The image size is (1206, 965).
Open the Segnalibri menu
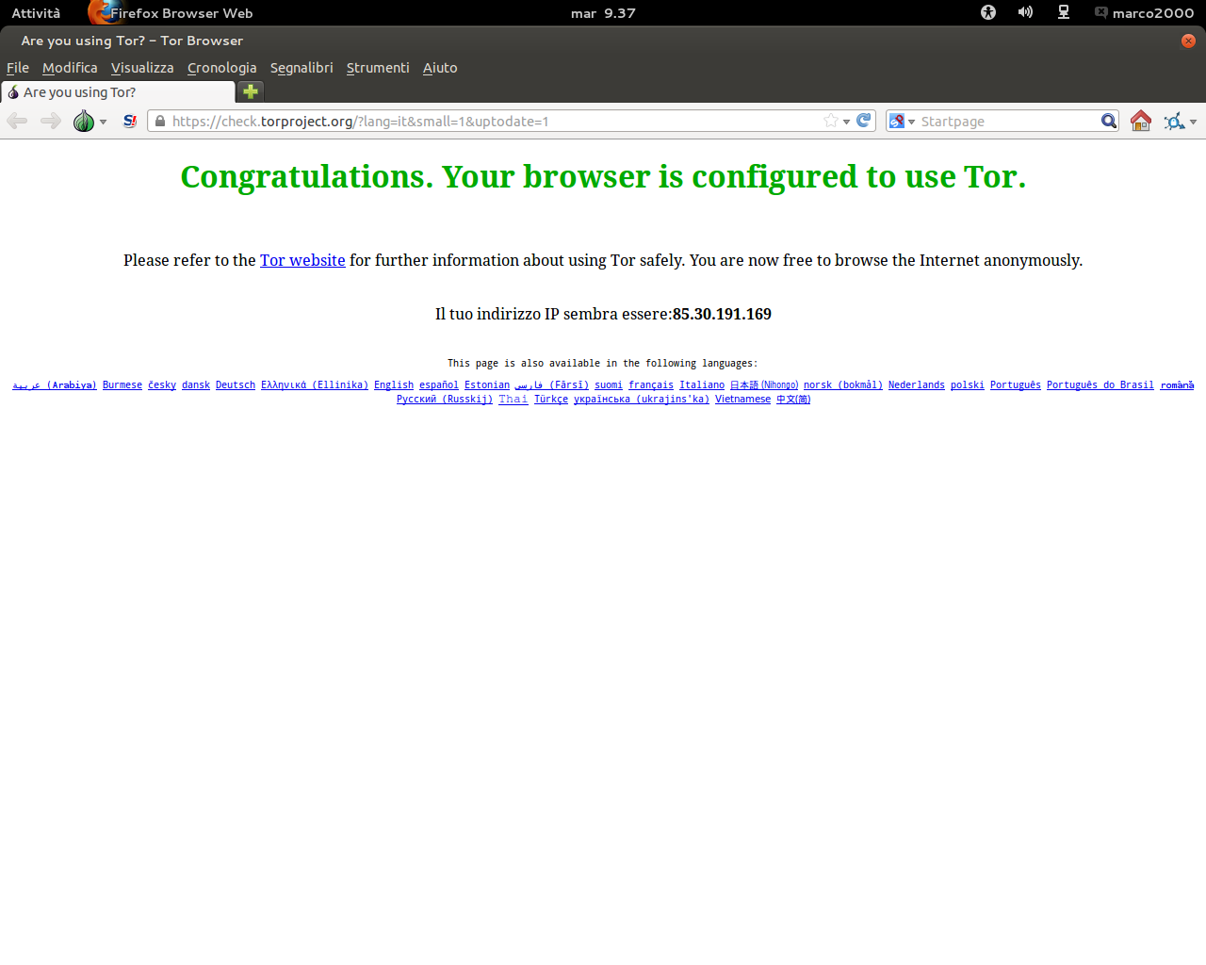pyautogui.click(x=301, y=68)
